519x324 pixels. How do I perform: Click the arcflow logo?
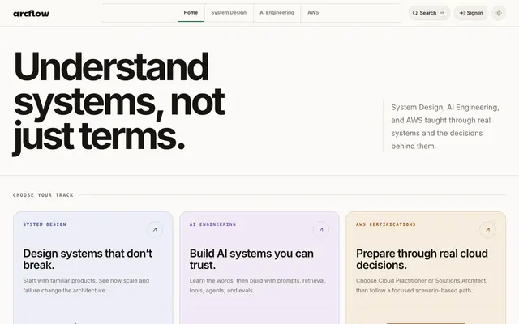pos(31,14)
